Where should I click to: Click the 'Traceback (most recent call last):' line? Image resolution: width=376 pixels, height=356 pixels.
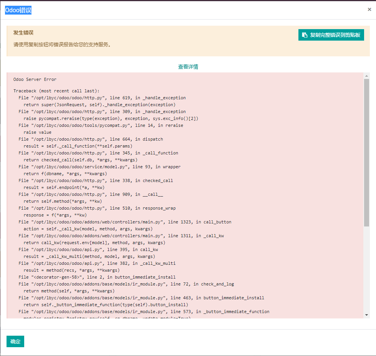click(56, 91)
